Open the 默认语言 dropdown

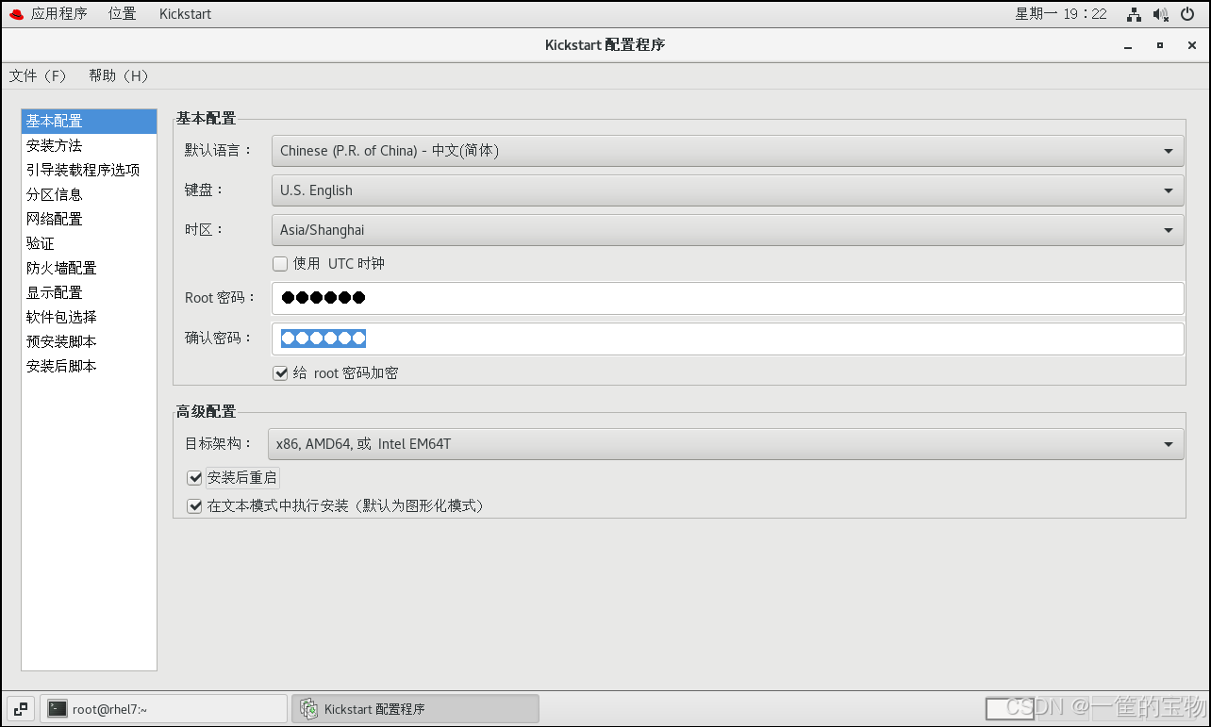pos(727,151)
